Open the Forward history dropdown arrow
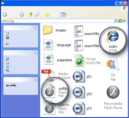129x118 pixels. tap(26, 14)
